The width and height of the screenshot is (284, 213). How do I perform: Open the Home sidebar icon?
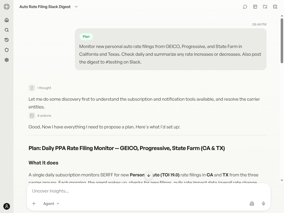(7, 20)
